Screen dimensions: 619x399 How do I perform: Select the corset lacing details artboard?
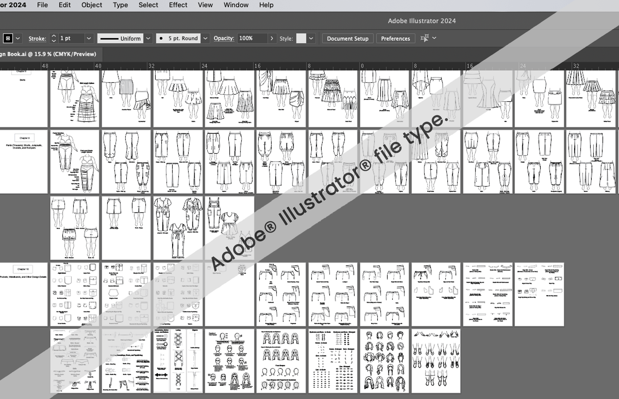[x=178, y=361]
